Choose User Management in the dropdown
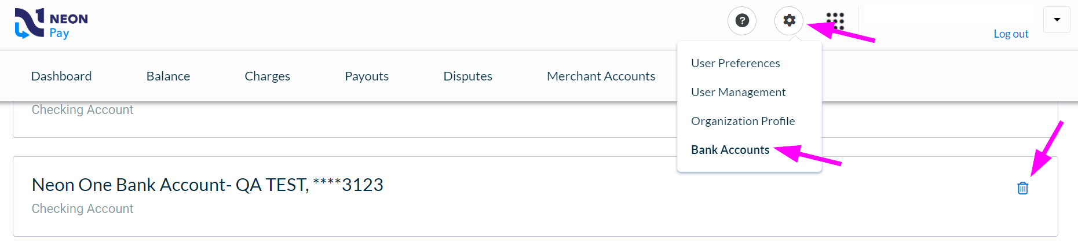 click(x=738, y=92)
